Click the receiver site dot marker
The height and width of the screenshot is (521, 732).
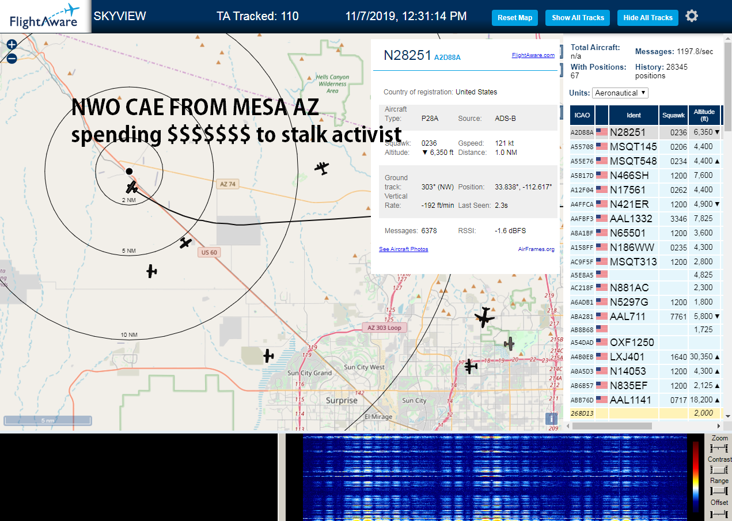(130, 171)
